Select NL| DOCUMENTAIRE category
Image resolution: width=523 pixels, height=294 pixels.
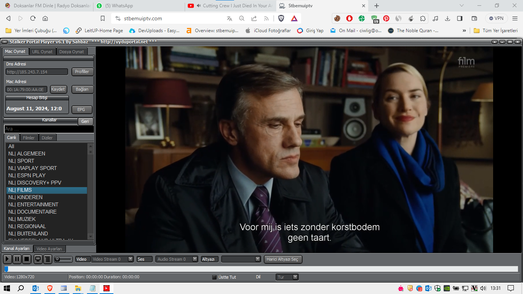(47, 212)
